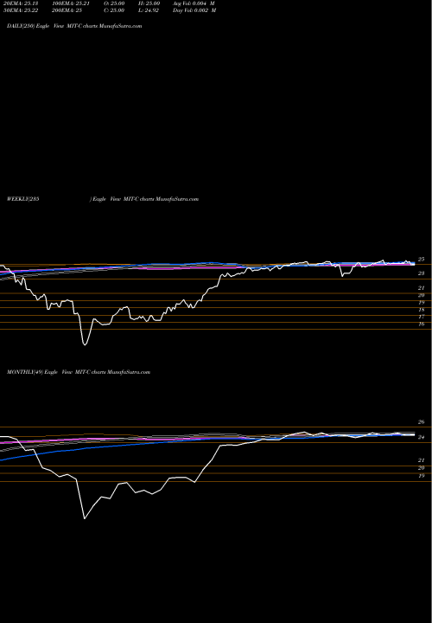Click the 'Day Vol' reading
The height and width of the screenshot is (623, 432).
point(194,10)
